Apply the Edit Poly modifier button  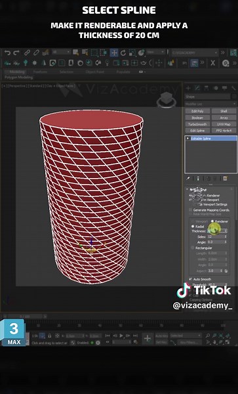[x=197, y=111]
